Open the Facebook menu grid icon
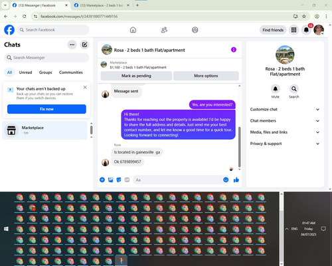Screen dimensions: 332x266 pos(293,30)
